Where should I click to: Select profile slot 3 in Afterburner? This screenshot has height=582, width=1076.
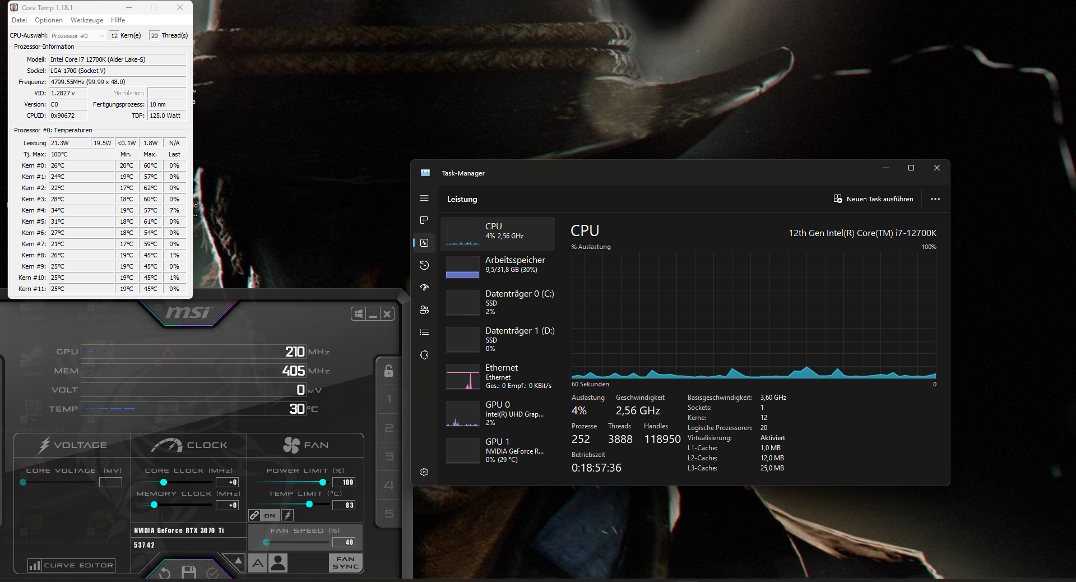tap(388, 456)
